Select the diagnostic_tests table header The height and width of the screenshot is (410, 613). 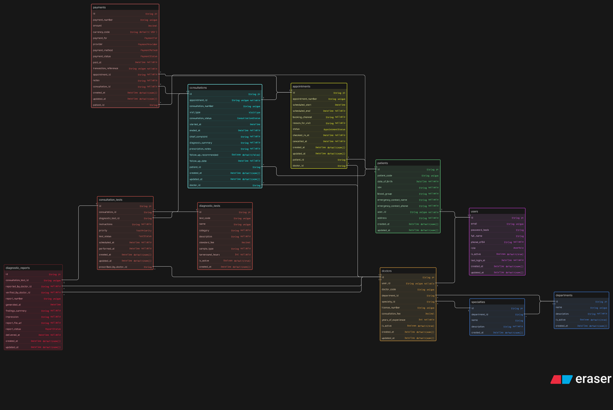[x=225, y=206]
